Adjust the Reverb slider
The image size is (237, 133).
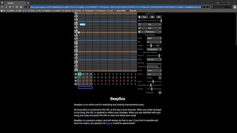154,89
